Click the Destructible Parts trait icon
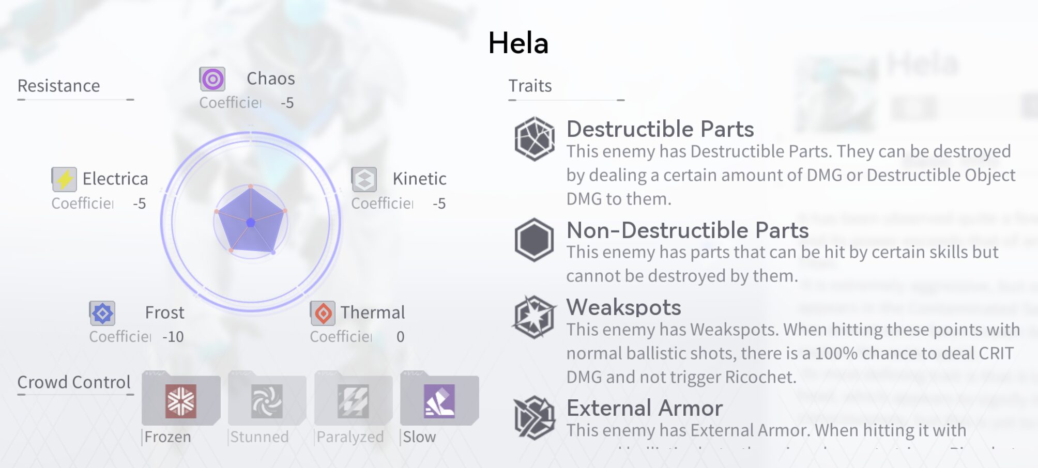 click(x=535, y=138)
